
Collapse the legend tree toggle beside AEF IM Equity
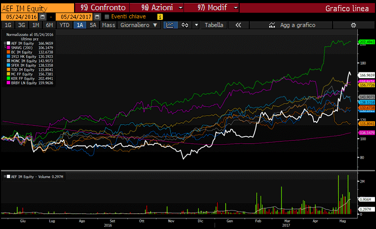5,43
